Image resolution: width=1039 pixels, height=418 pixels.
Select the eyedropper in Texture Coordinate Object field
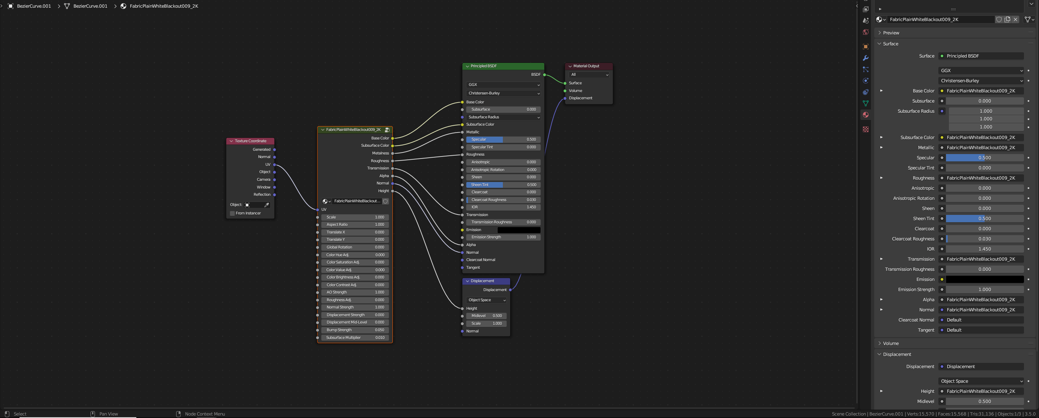pyautogui.click(x=267, y=205)
